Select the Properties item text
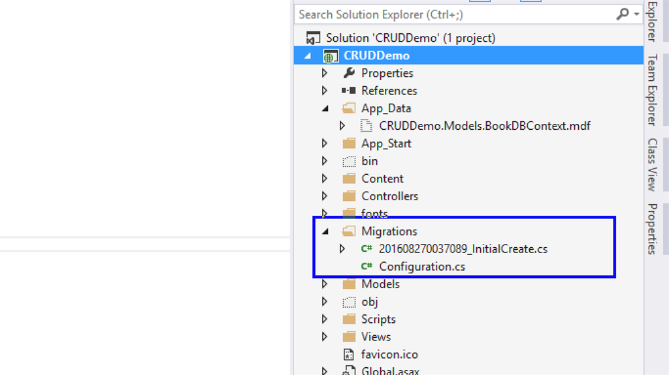The image size is (669, 375). (387, 73)
